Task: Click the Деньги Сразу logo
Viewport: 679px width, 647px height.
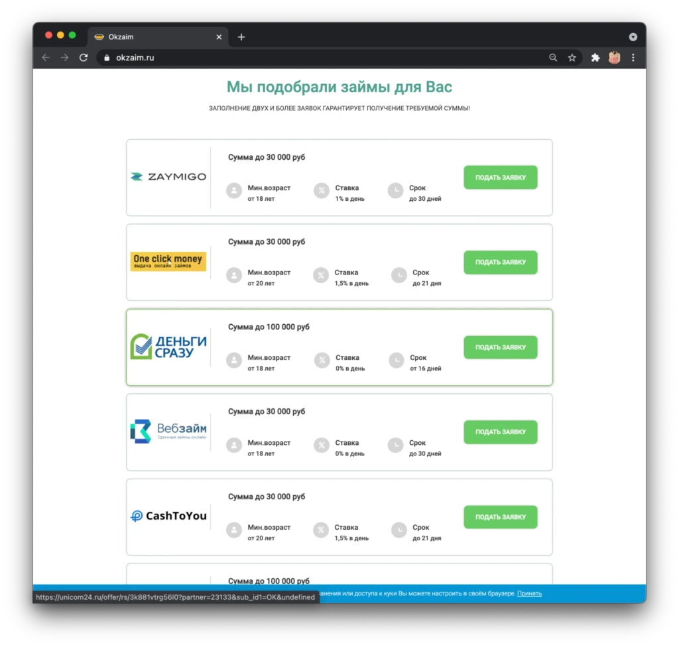Action: (x=168, y=347)
